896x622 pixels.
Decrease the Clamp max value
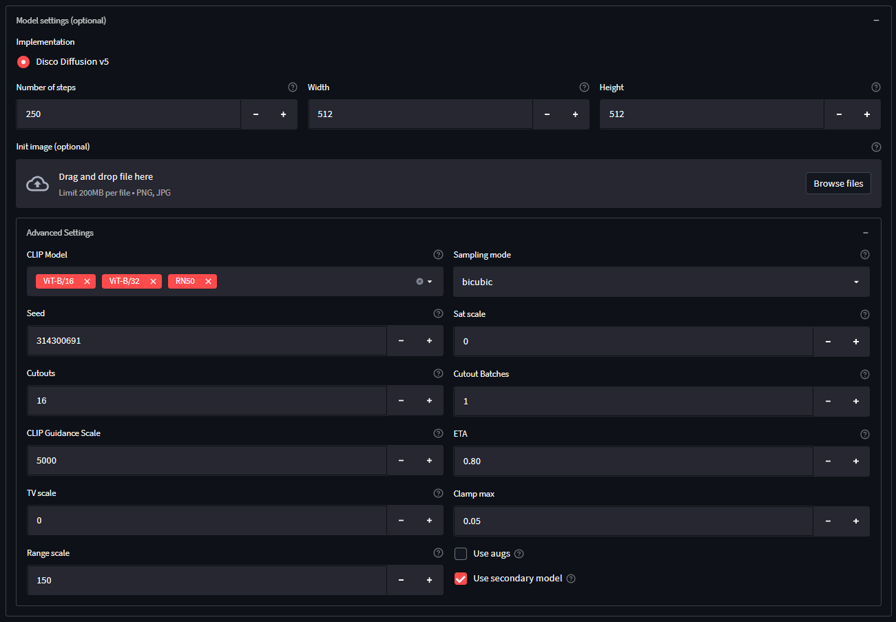[828, 521]
